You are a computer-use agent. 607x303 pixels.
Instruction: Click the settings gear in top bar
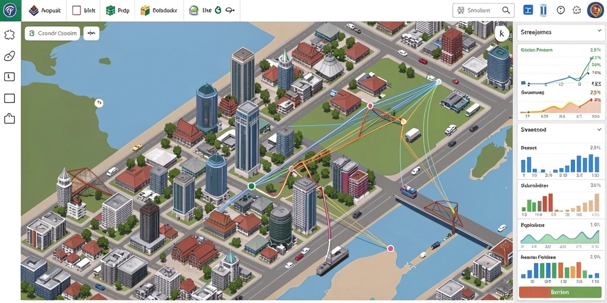577,11
